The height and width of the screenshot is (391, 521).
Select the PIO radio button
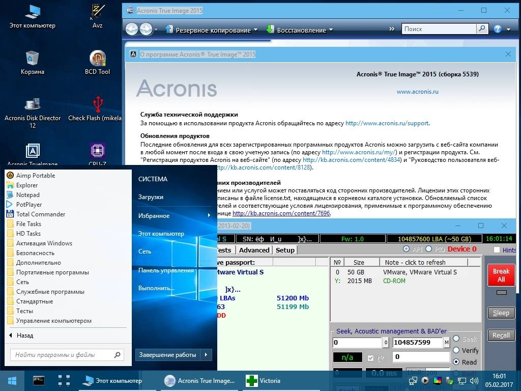click(428, 249)
